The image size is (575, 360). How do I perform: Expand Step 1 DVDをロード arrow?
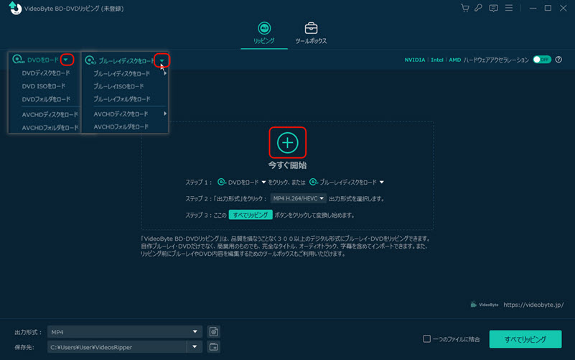point(263,182)
